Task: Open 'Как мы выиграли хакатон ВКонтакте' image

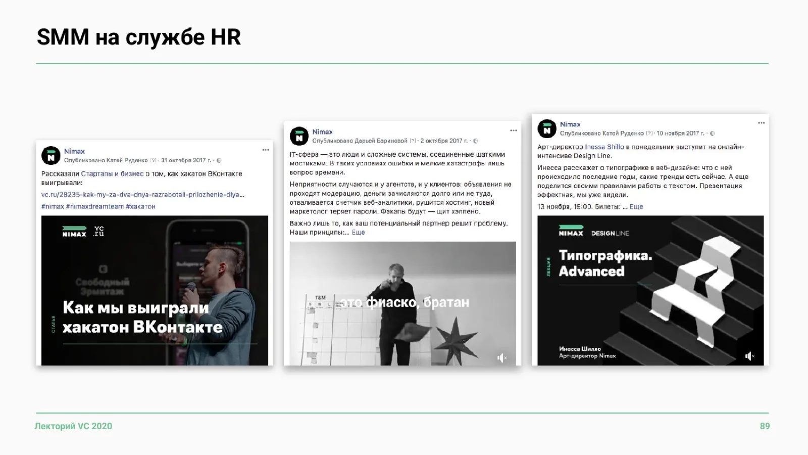Action: [x=155, y=291]
